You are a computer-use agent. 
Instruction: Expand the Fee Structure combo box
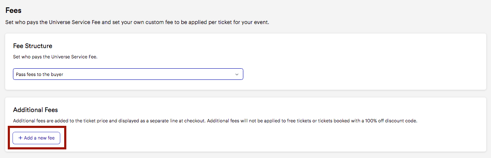click(128, 74)
